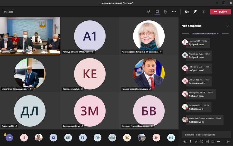The height and width of the screenshot is (146, 233).
Task: Open Леженко Г.О. chat avatar ЛГ
Action: (x=185, y=107)
